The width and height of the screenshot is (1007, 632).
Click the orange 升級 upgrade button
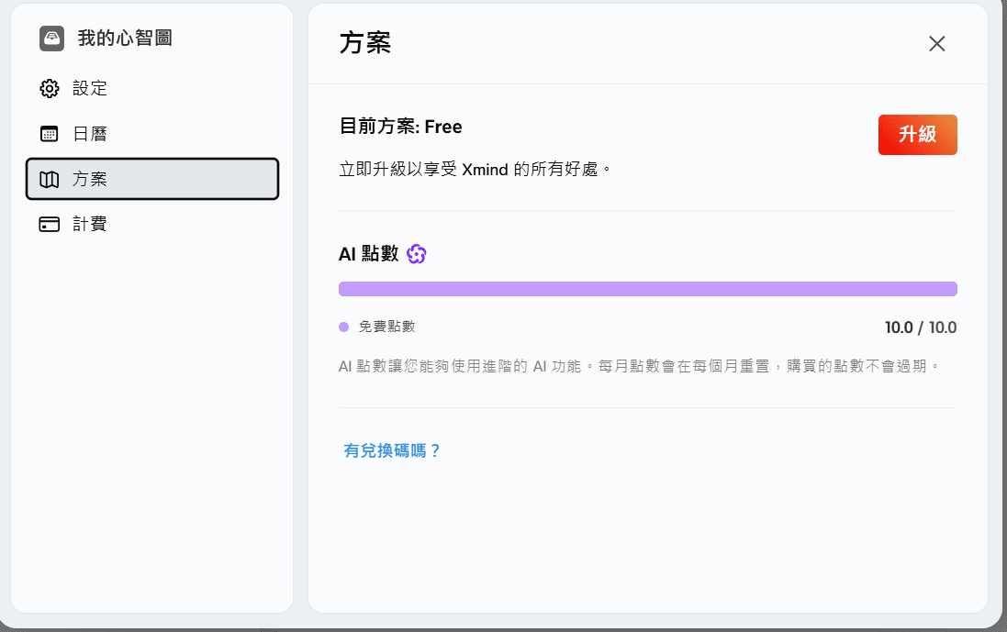coord(917,134)
